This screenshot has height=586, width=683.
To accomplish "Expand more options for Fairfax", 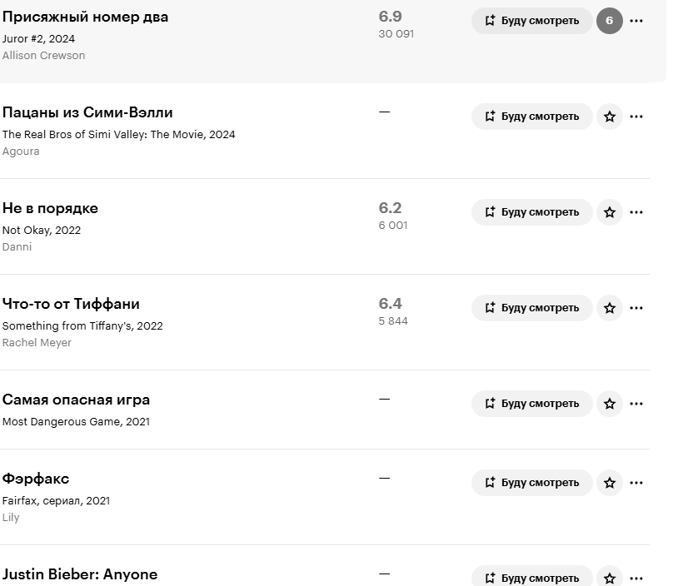I will (x=636, y=483).
